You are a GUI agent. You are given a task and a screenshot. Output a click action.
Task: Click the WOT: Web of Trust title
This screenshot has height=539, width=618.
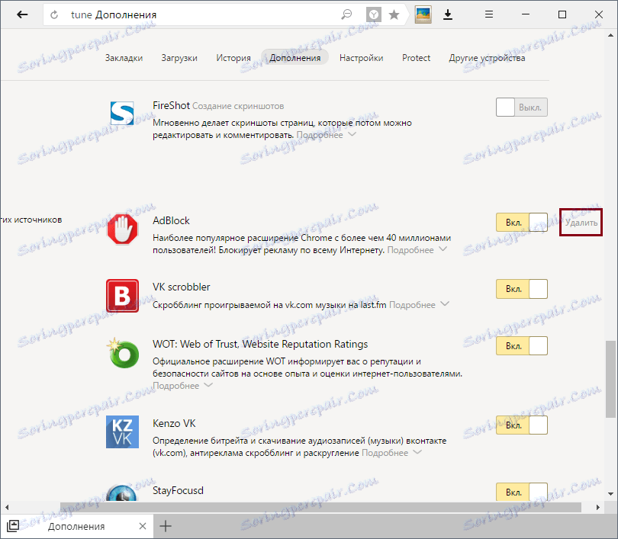coord(260,344)
